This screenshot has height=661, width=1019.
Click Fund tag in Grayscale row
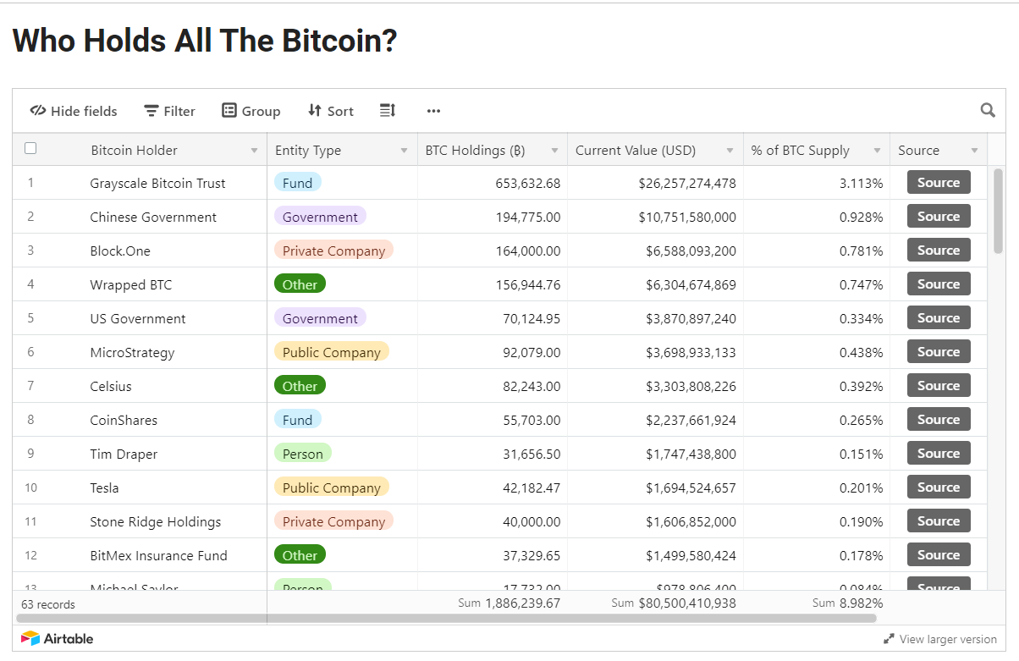click(x=297, y=183)
